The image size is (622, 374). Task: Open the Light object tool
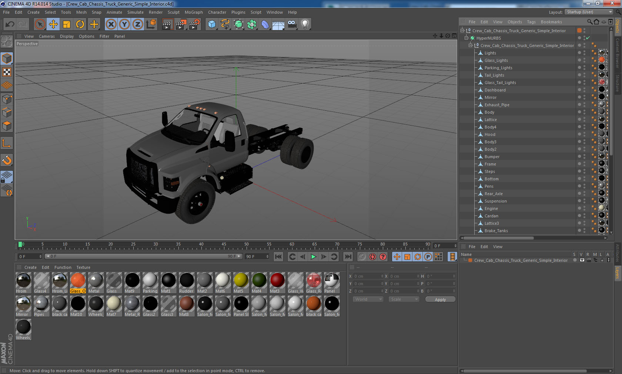click(305, 24)
